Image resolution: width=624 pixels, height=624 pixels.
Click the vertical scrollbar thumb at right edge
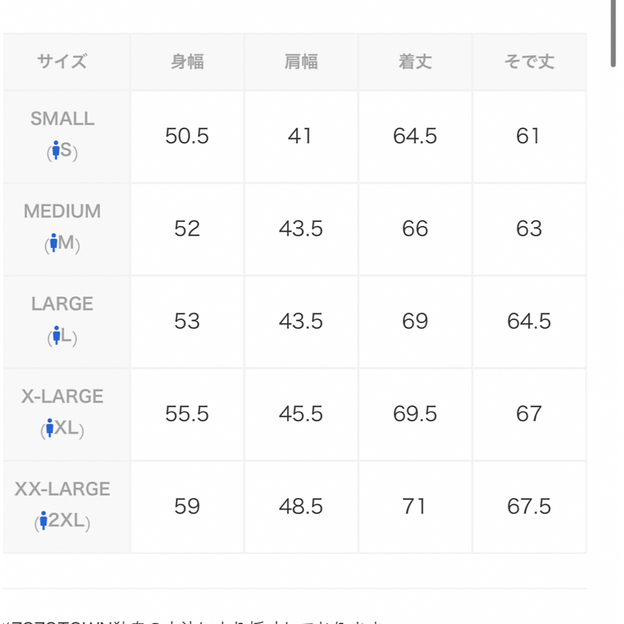614,34
